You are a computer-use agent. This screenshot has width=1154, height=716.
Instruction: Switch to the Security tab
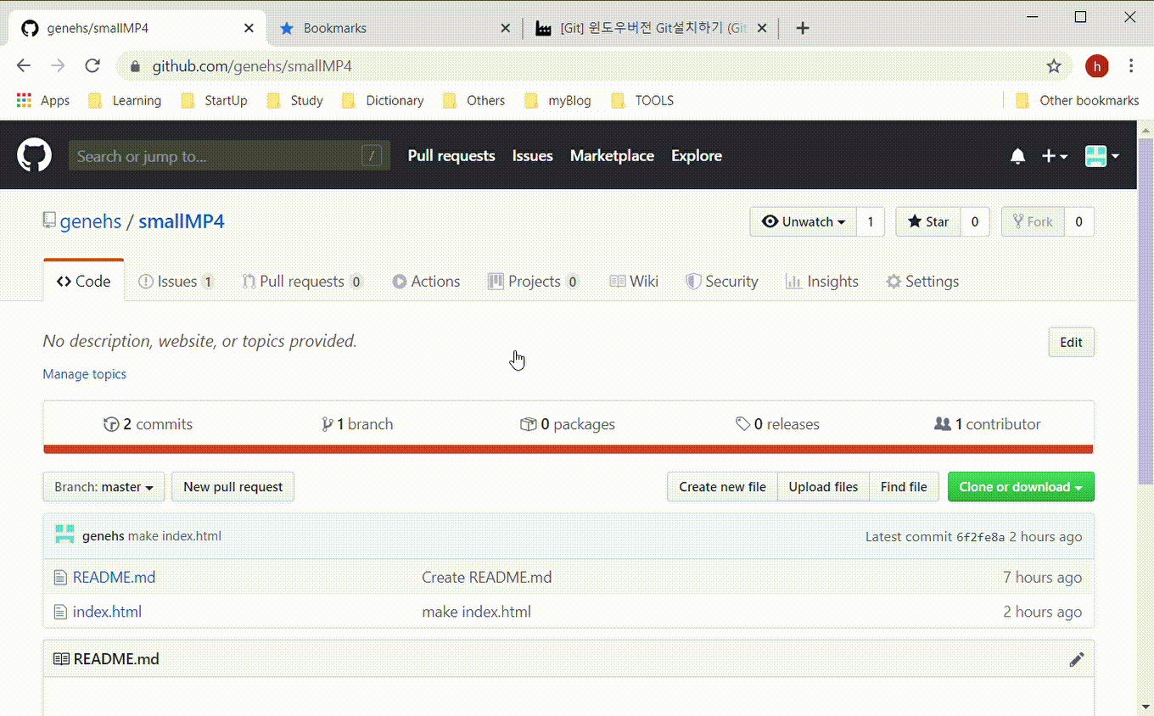721,281
